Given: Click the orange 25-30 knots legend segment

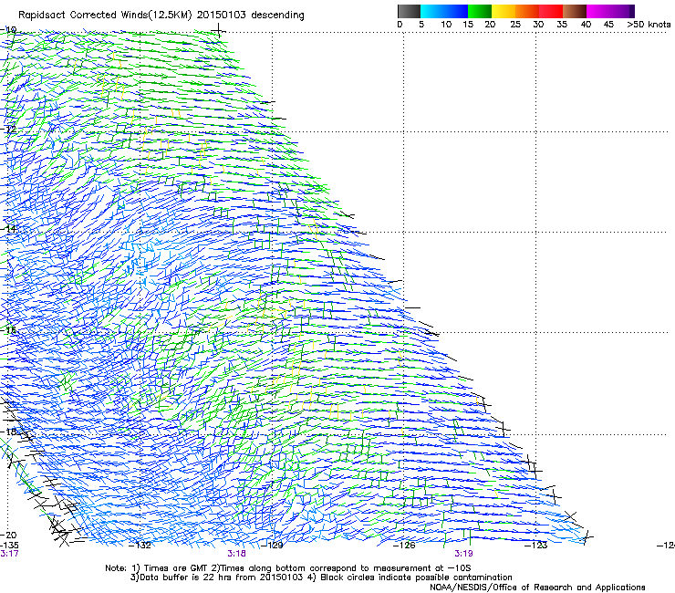Looking at the screenshot, I should pyautogui.click(x=527, y=11).
